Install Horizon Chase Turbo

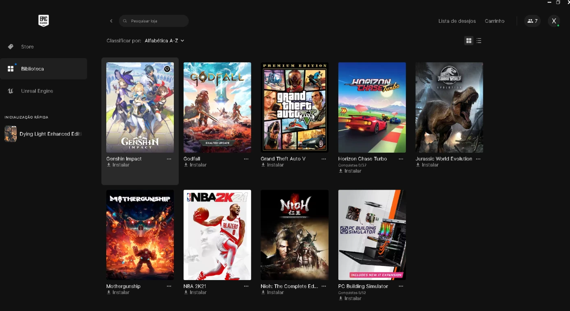point(350,171)
